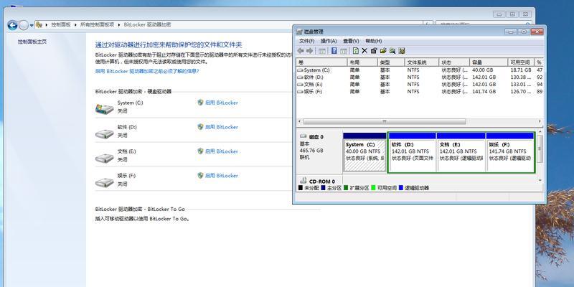Click the Control Panel forward arrow button
The height and width of the screenshot is (287, 574).
coord(24,25)
